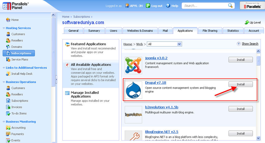
Task: Click the Log out icon
Action: pos(148,5)
